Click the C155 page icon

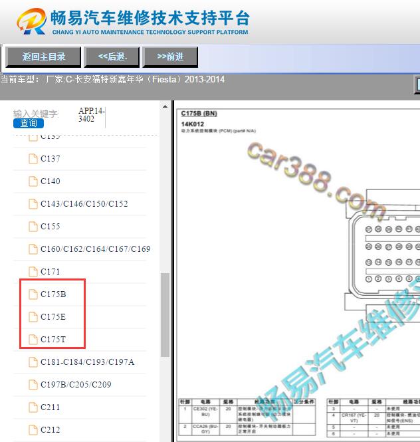tap(33, 227)
